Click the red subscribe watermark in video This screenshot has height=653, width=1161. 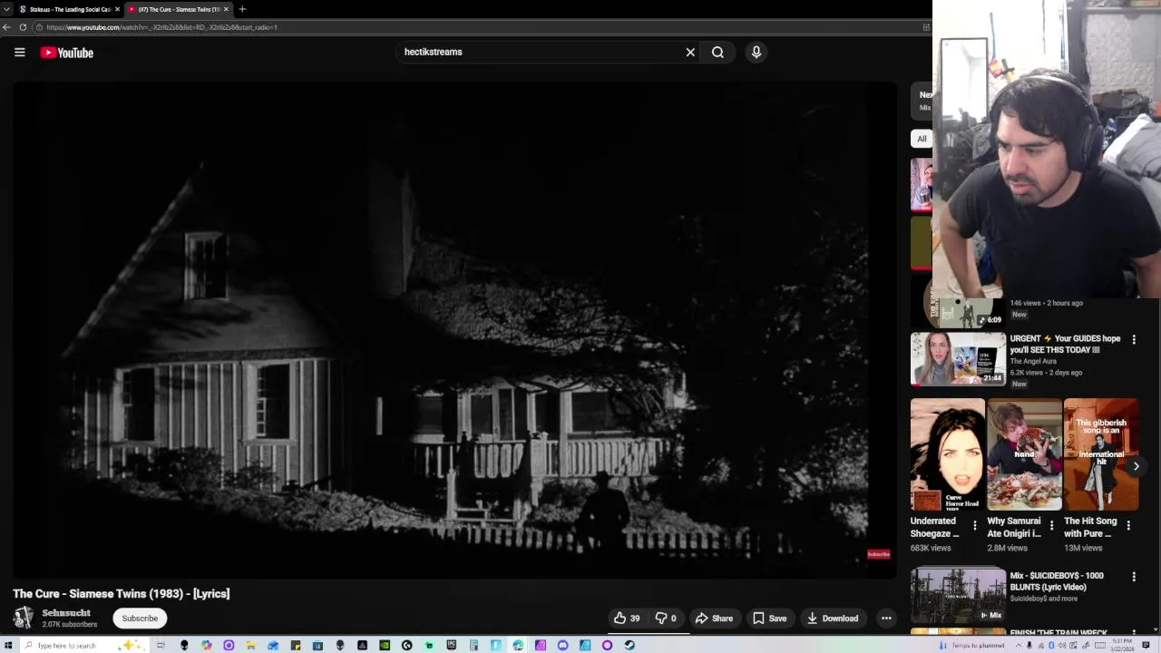[878, 554]
